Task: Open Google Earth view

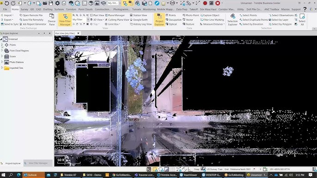Action: pyautogui.click(x=139, y=20)
